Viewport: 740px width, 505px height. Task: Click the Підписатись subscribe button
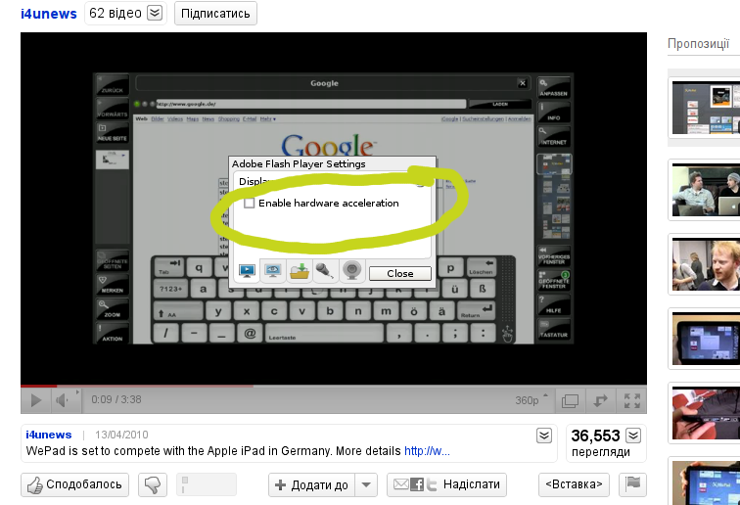[x=215, y=14]
